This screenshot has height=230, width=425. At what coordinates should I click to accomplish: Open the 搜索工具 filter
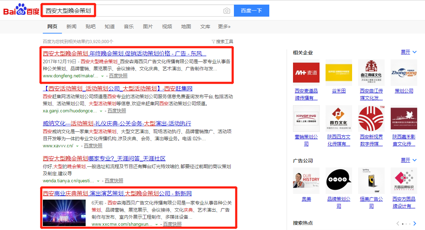223,41
